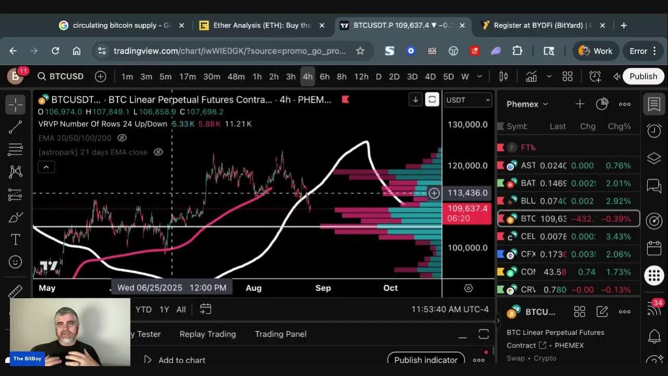Open the Chrome Error menu
Screen dimensions: 668x376
point(642,51)
